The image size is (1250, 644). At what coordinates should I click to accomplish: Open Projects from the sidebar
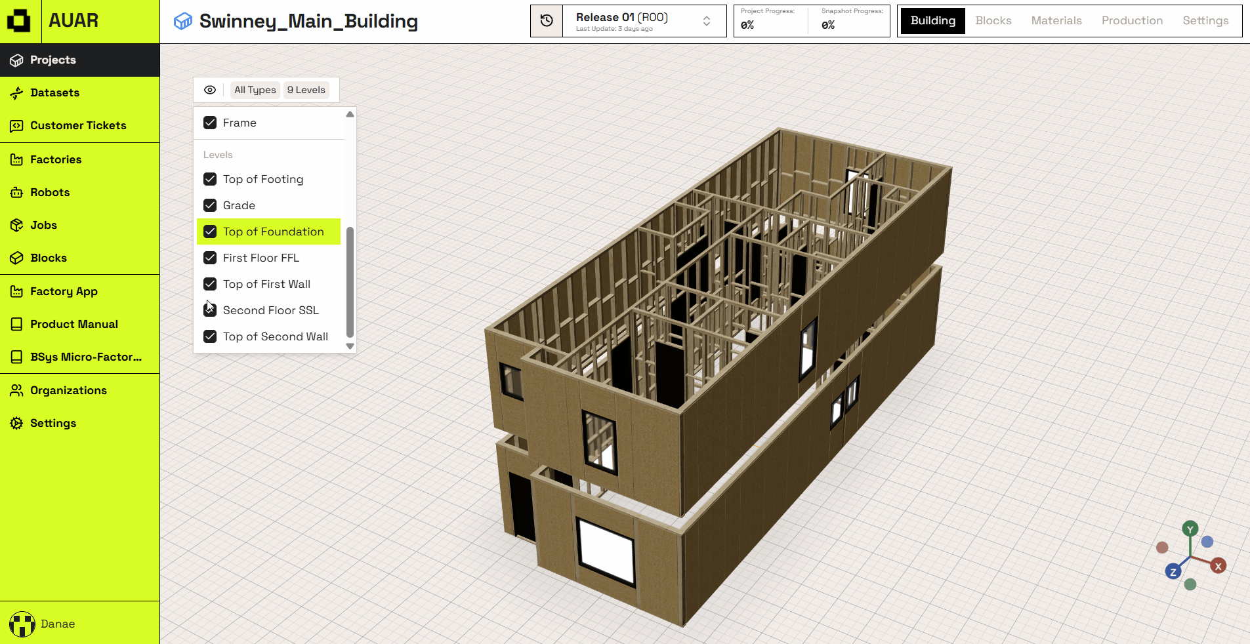click(x=16, y=60)
